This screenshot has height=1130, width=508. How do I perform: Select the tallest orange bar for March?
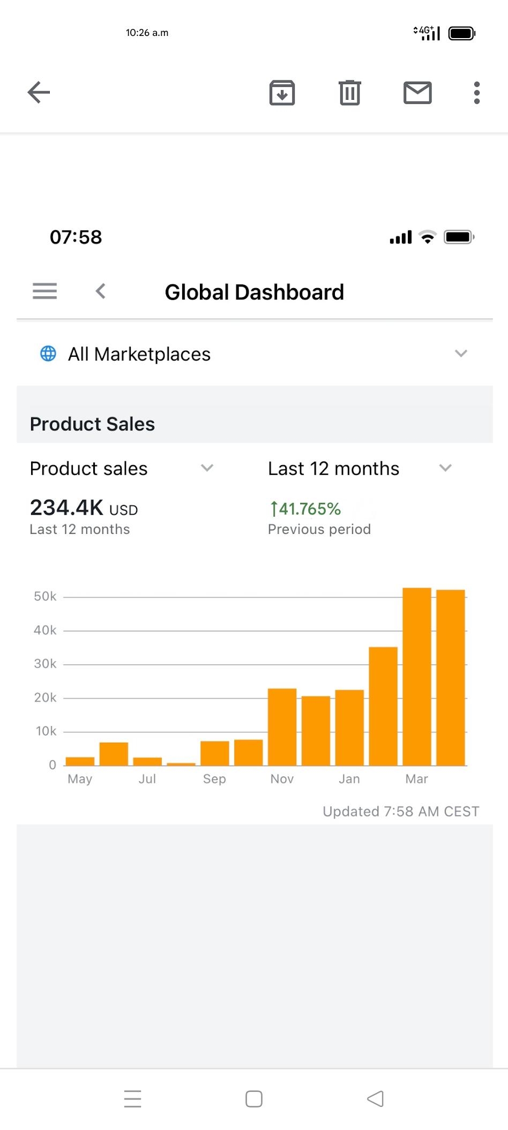tap(417, 676)
